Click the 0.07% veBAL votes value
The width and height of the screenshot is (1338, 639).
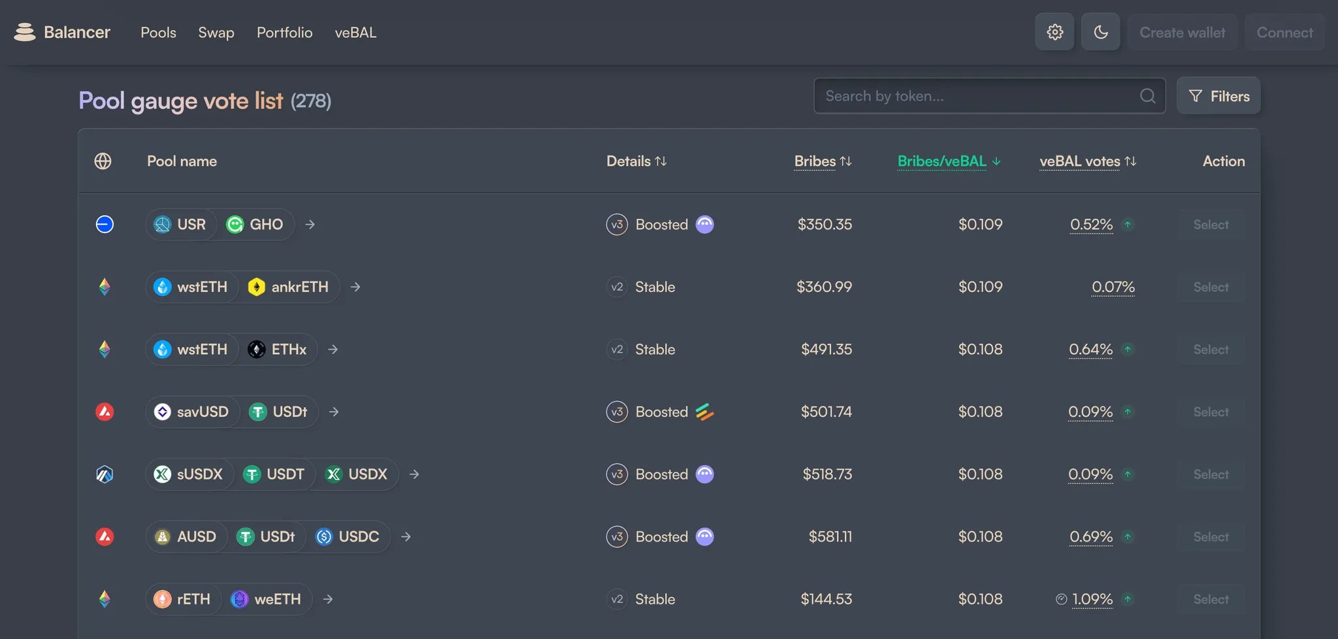1113,287
